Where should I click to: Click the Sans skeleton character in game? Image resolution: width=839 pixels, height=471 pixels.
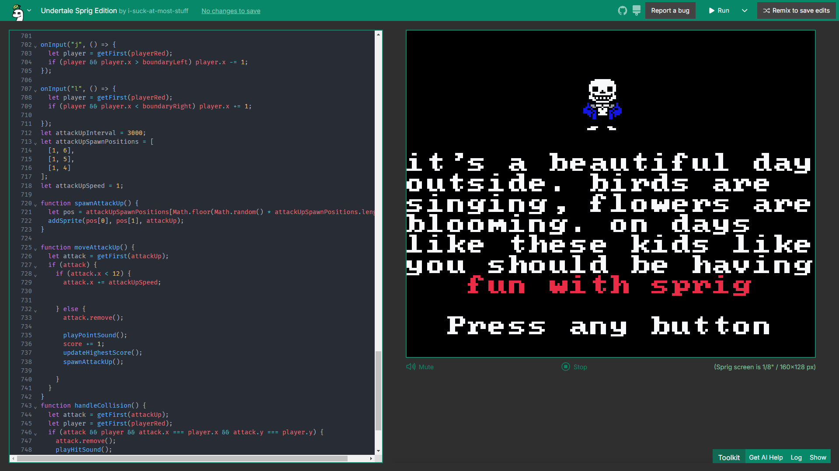pos(602,104)
